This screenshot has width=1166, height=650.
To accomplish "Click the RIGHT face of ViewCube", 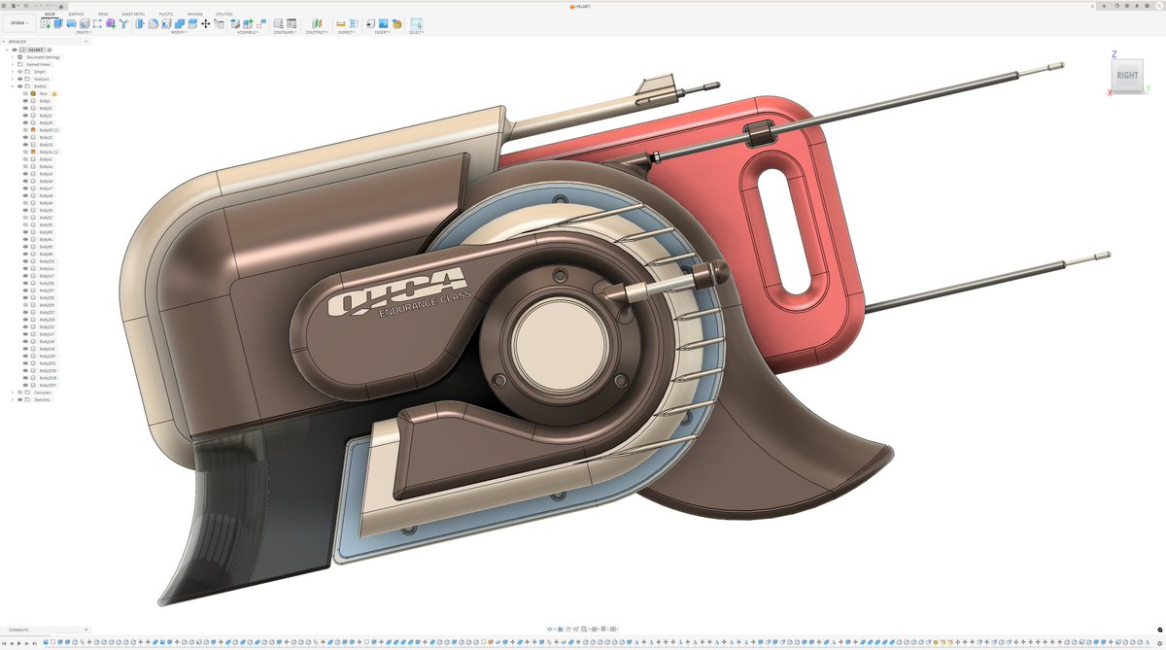I will (1127, 76).
